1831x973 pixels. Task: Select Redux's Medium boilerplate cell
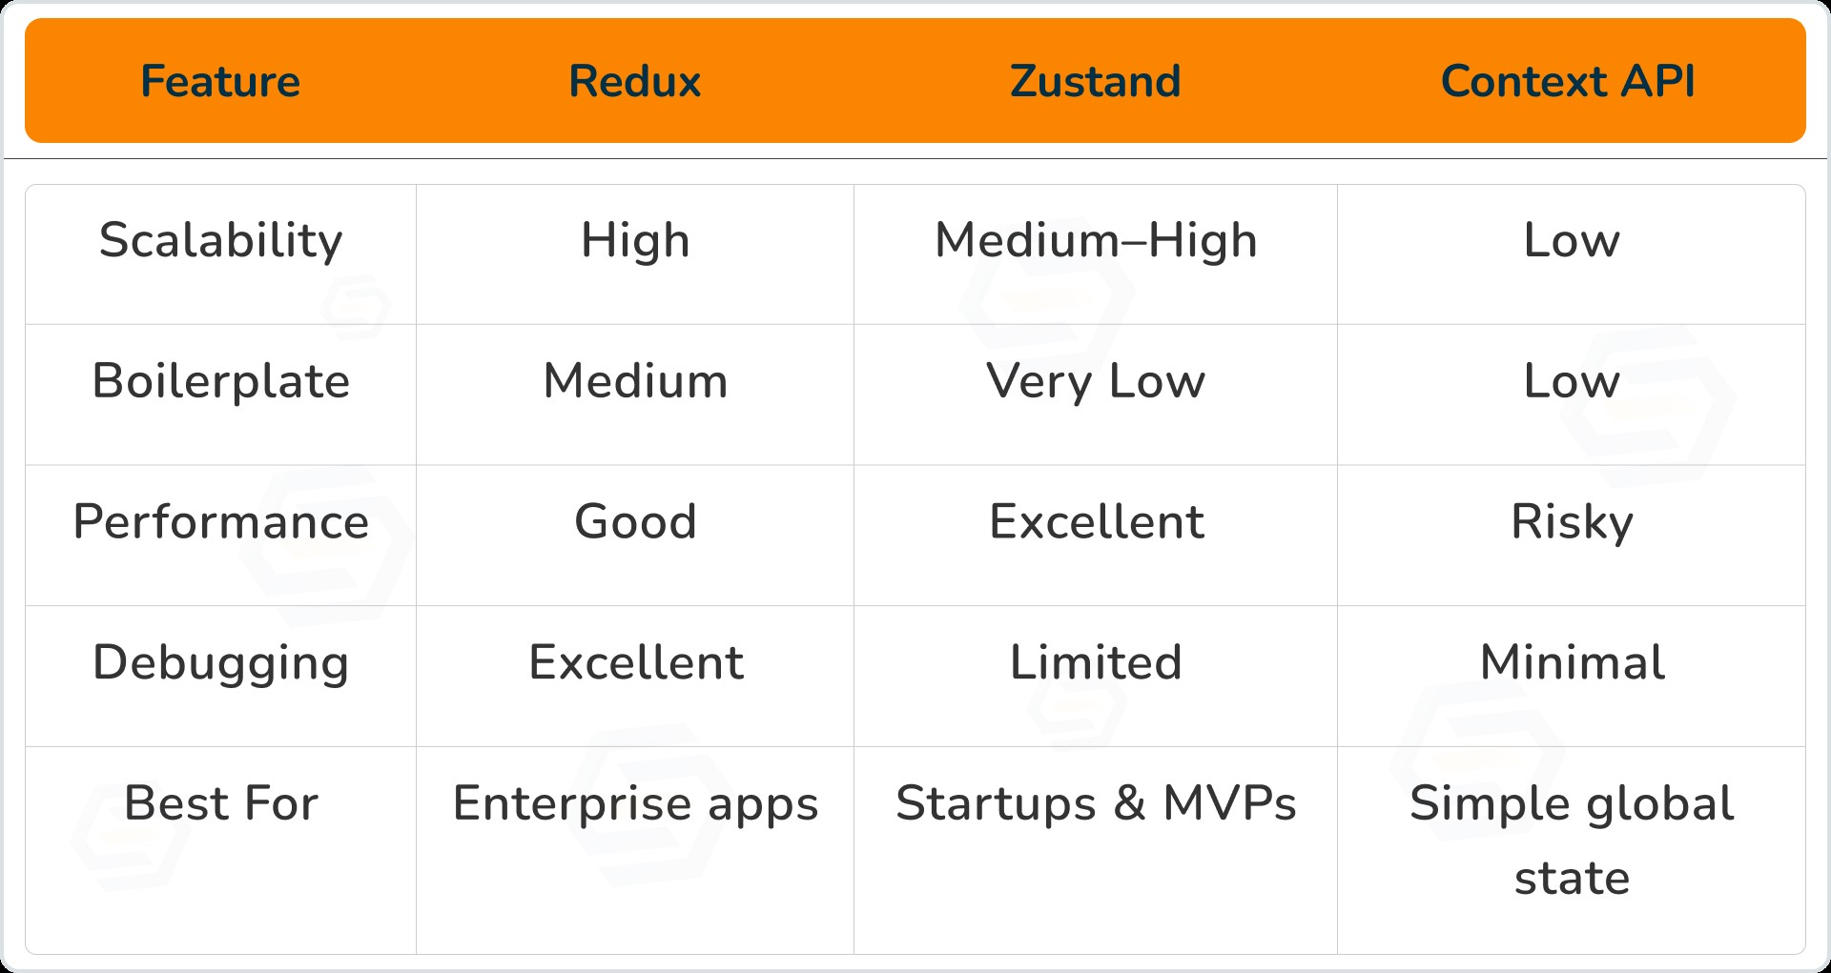[x=635, y=381]
